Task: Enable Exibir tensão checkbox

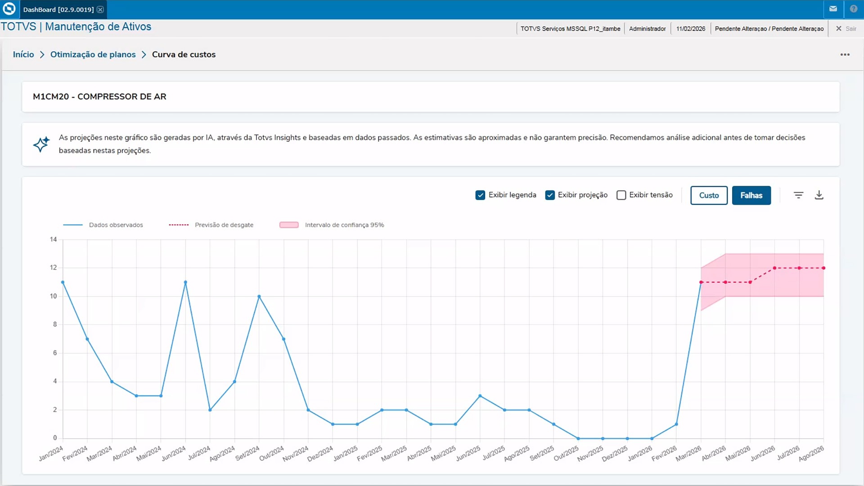Action: (621, 195)
